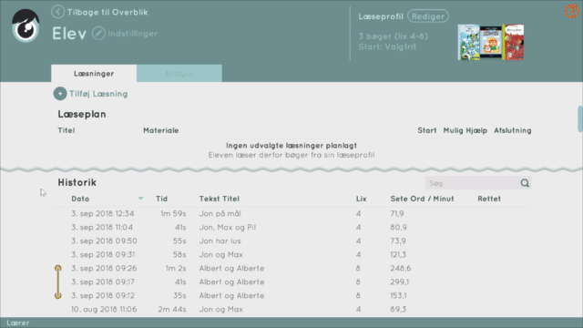
Task: Click the duration '1m 59s'
Action: 173,213
